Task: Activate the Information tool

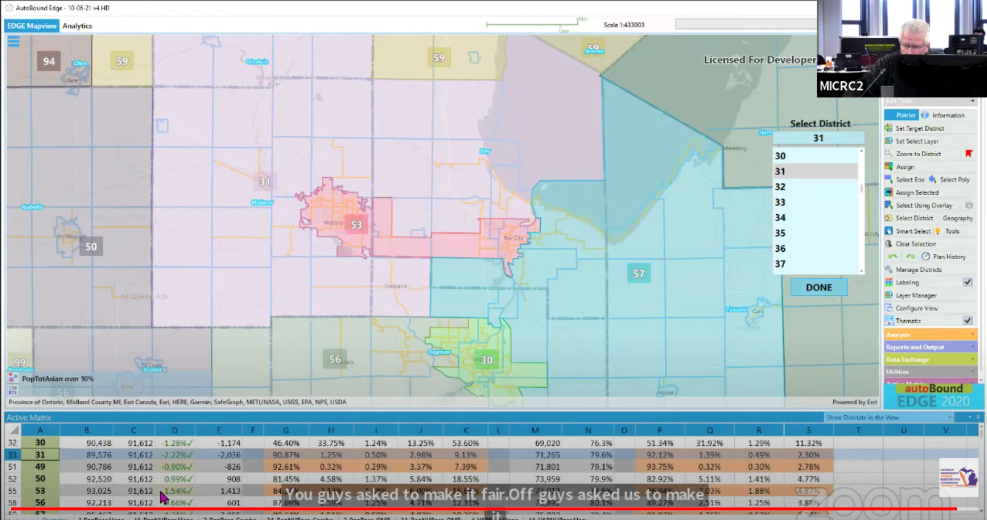Action: pos(943,115)
